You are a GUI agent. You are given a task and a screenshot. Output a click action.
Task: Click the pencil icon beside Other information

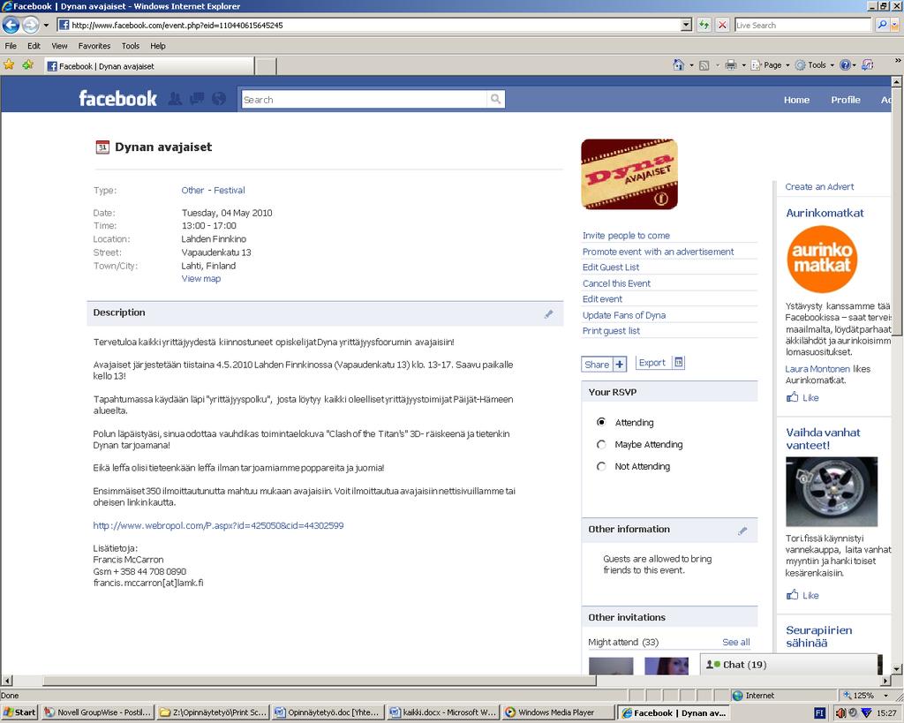[x=742, y=531]
